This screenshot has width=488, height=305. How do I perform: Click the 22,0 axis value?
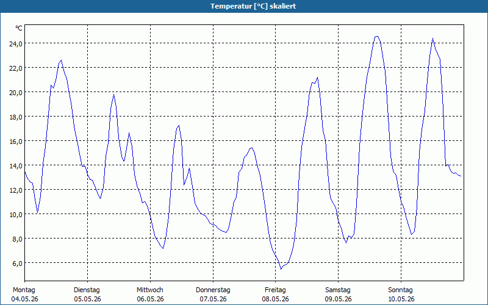point(16,68)
